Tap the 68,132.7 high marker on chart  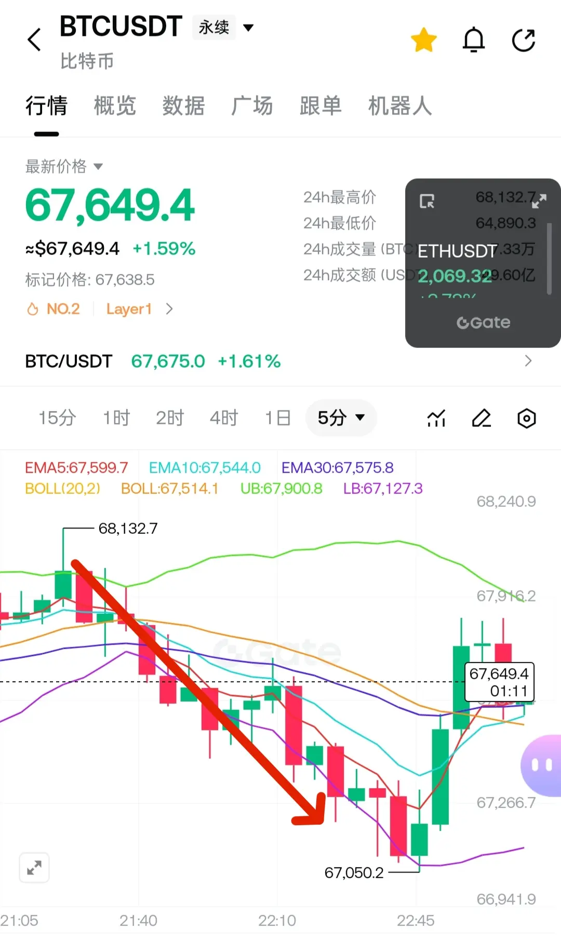click(128, 529)
